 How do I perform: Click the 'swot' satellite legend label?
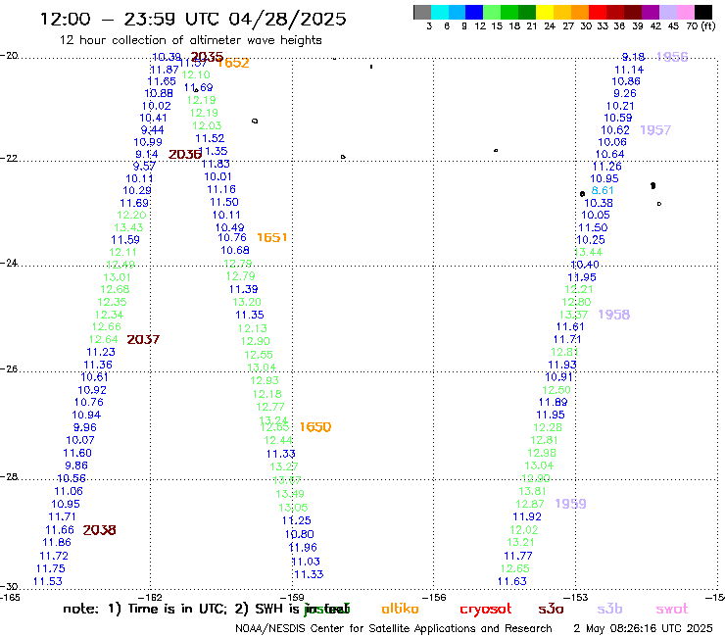tap(672, 610)
